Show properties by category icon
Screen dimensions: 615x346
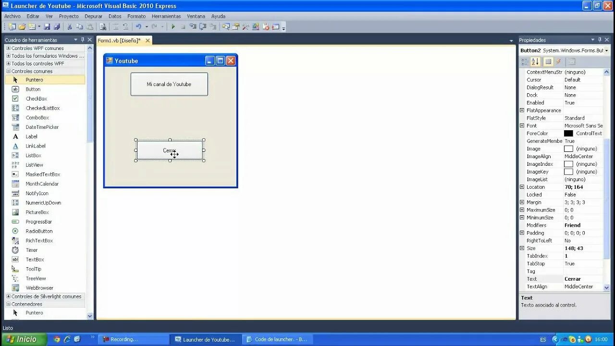[x=524, y=62]
